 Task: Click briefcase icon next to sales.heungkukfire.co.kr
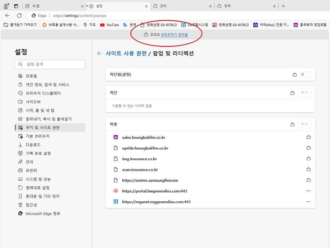pos(308,137)
